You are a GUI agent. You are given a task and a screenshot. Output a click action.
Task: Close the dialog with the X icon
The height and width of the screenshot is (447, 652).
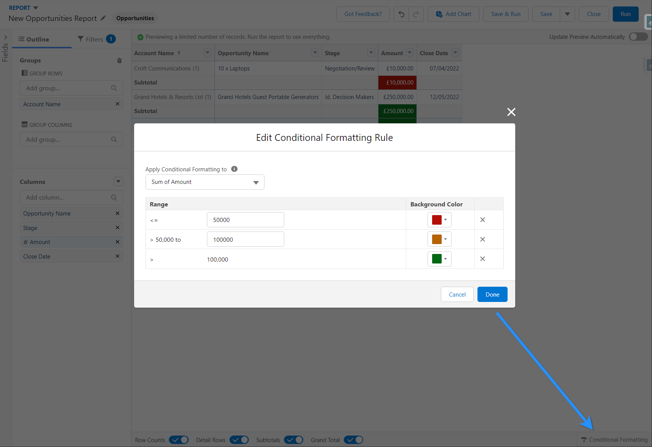[x=511, y=112]
